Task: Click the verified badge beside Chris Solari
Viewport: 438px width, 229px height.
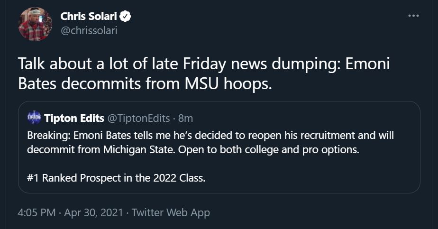Action: [x=125, y=17]
